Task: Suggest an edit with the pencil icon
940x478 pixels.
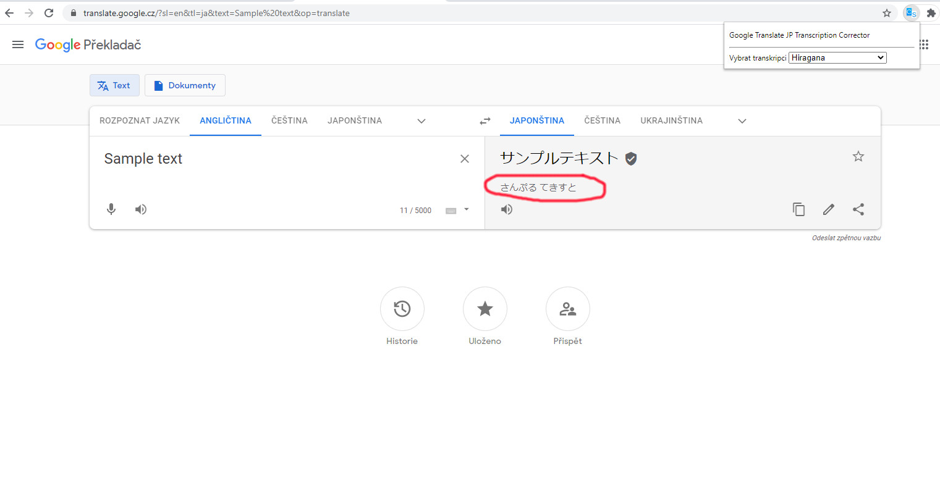Action: [829, 209]
